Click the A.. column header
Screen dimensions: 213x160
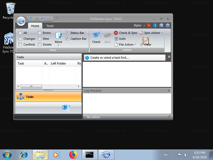46,63
